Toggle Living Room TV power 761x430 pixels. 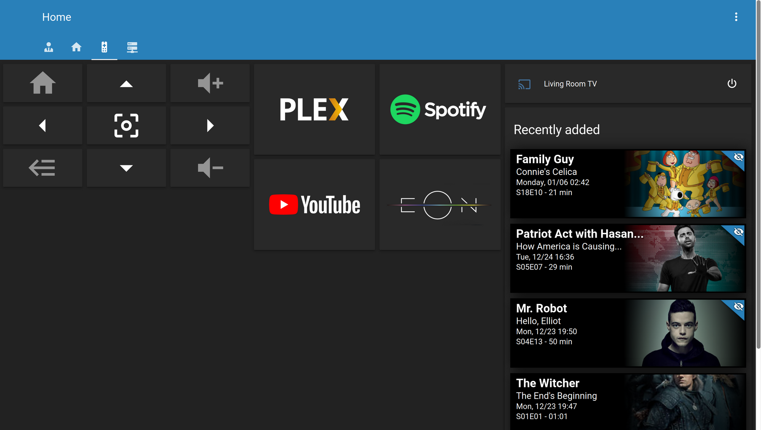732,84
